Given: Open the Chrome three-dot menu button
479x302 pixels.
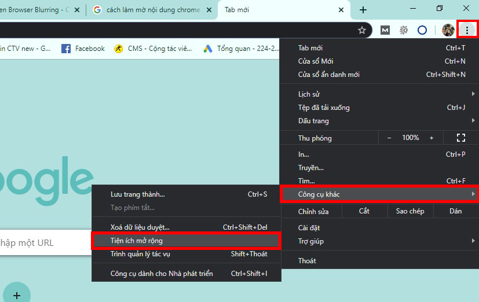Looking at the screenshot, I should 467,30.
